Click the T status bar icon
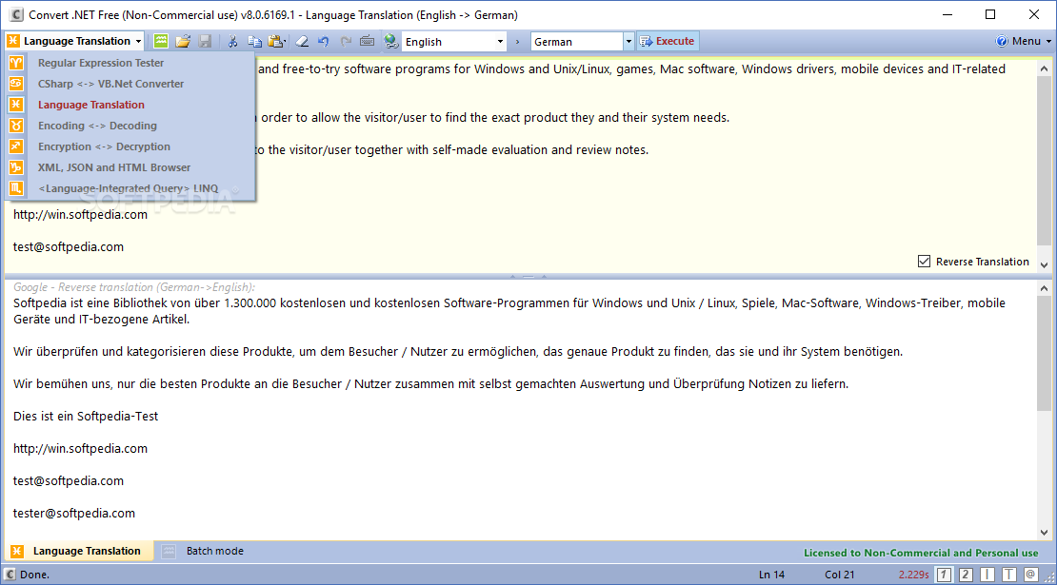This screenshot has width=1057, height=585. (1009, 575)
